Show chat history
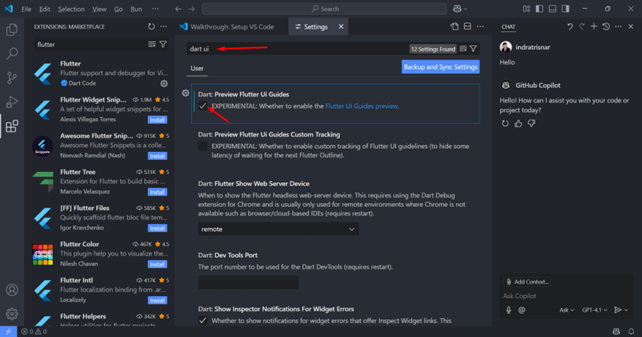 pyautogui.click(x=606, y=27)
